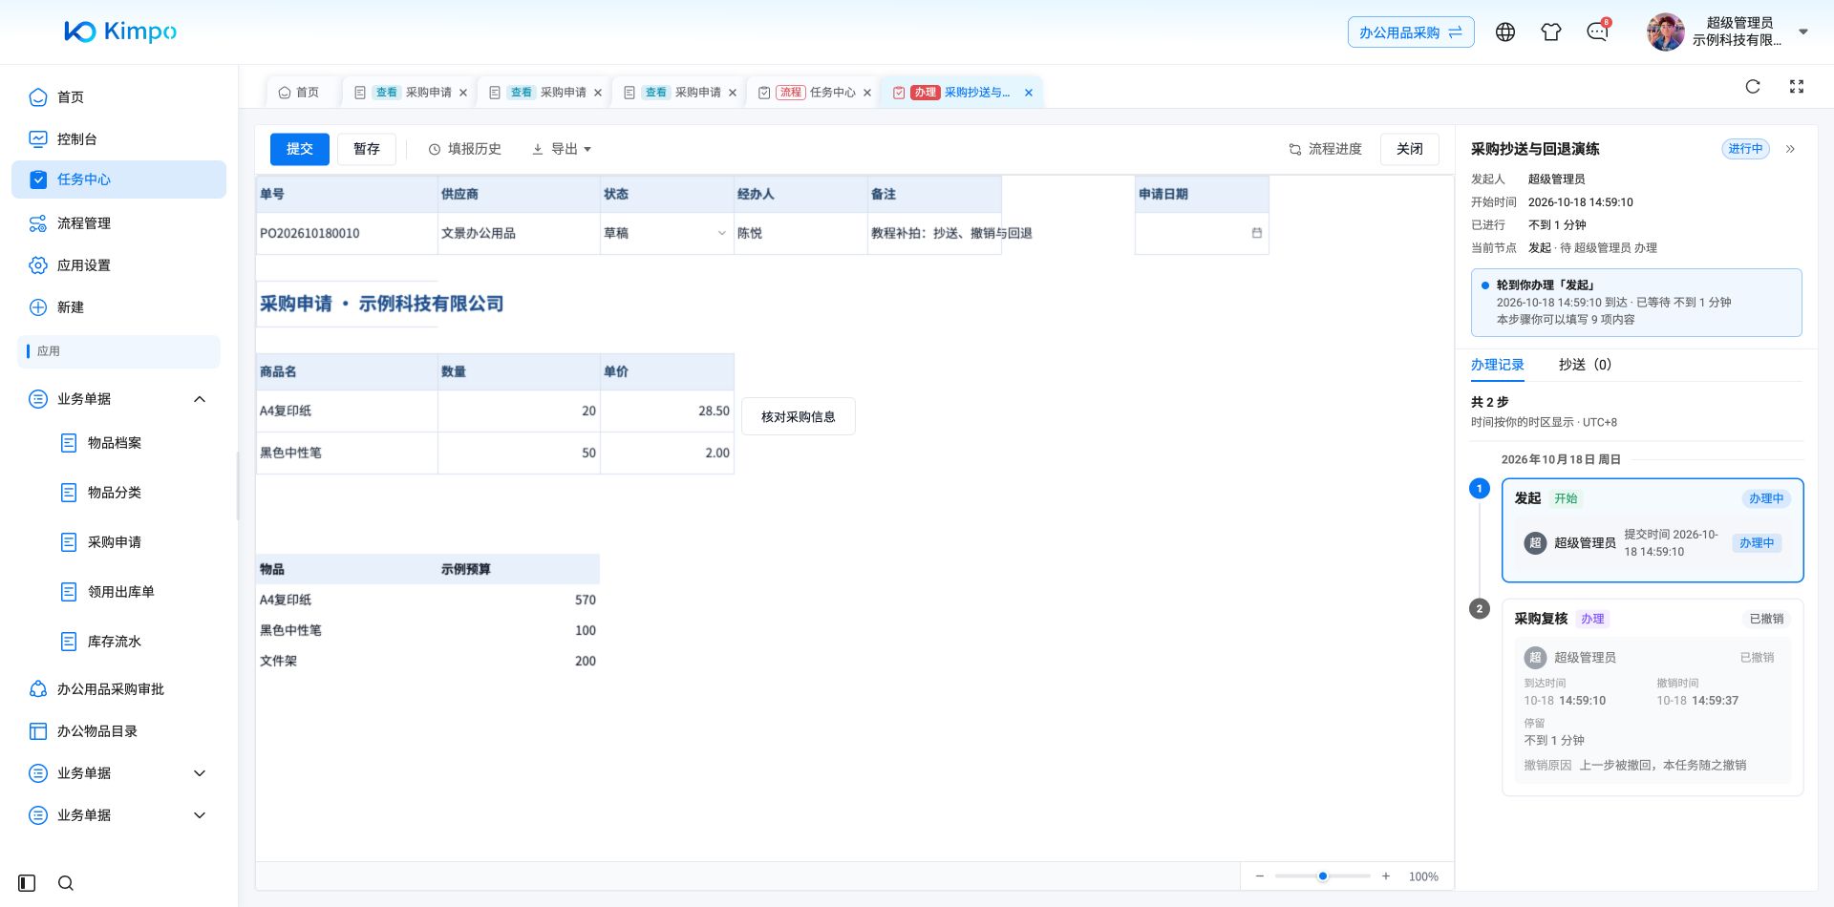Screen dimensions: 1834x907
Task: Switch to the 流程 任务中心 tab
Action: click(x=815, y=93)
